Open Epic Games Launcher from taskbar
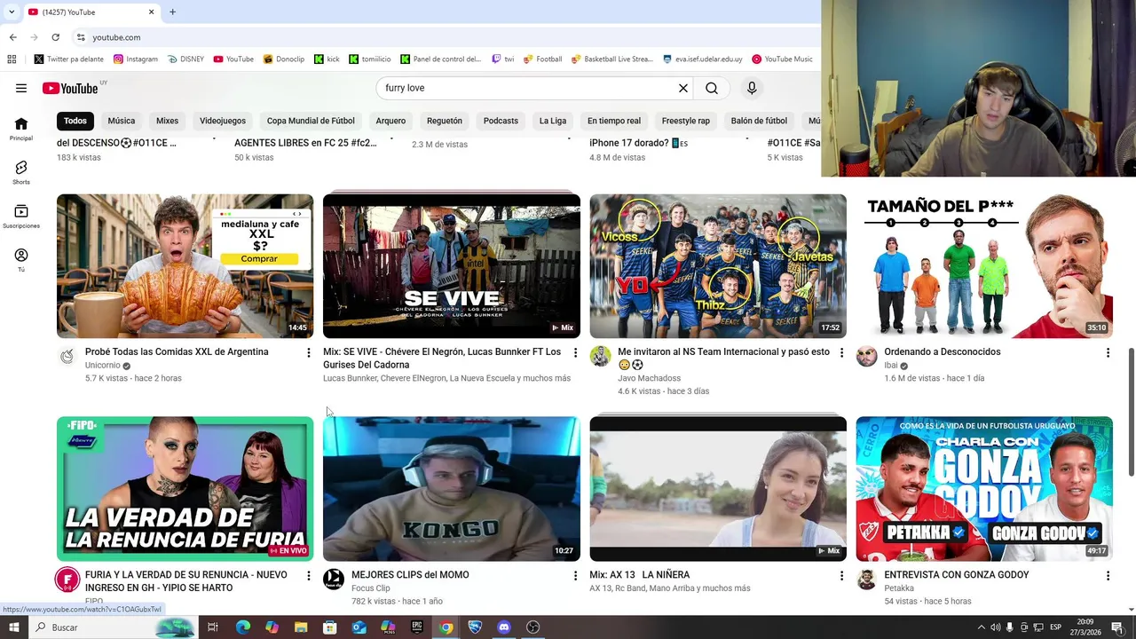Image resolution: width=1136 pixels, height=639 pixels. [x=417, y=627]
